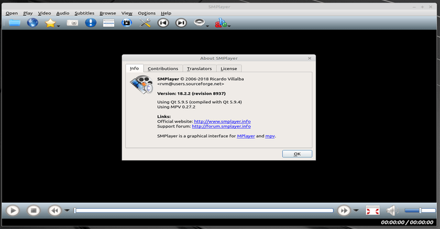This screenshot has width=440, height=229.
Task: Click the Favorites star icon
Action: (50, 23)
